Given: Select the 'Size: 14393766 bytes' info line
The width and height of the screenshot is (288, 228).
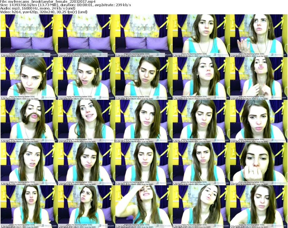Looking at the screenshot, I should [65, 5].
